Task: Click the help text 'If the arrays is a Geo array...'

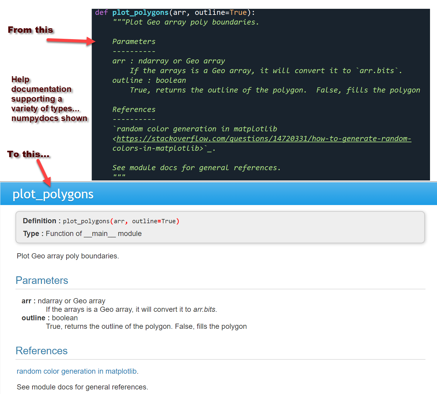Action: [x=131, y=309]
